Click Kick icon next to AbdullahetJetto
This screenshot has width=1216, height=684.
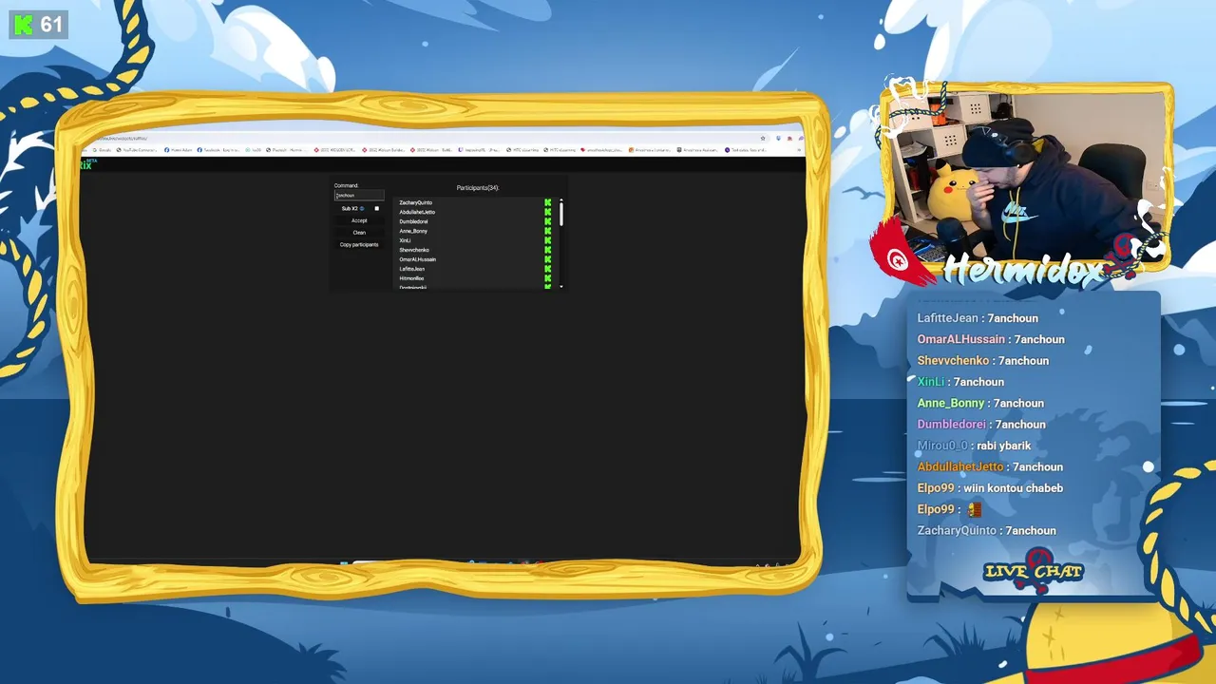pyautogui.click(x=548, y=212)
